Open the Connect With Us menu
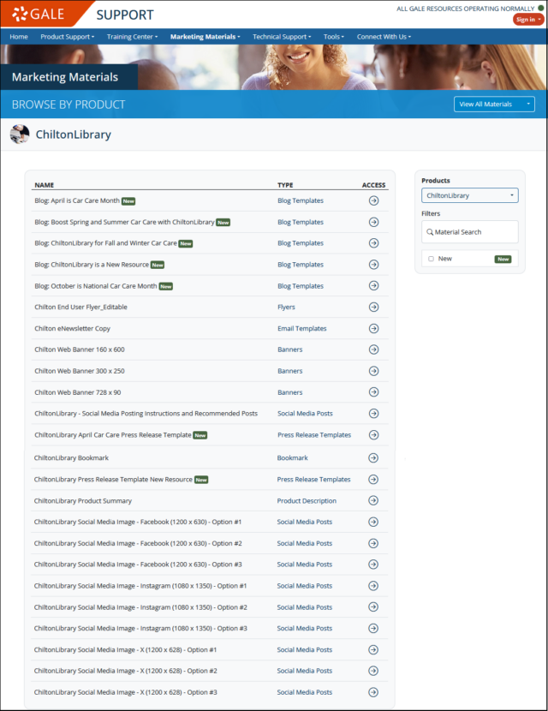Viewport: 548px width, 711px height. click(384, 37)
